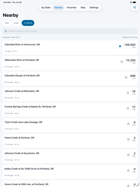Viewport: 140px width, 187px height.
Task: Click the 15,200 flow value
Action: [131, 60]
